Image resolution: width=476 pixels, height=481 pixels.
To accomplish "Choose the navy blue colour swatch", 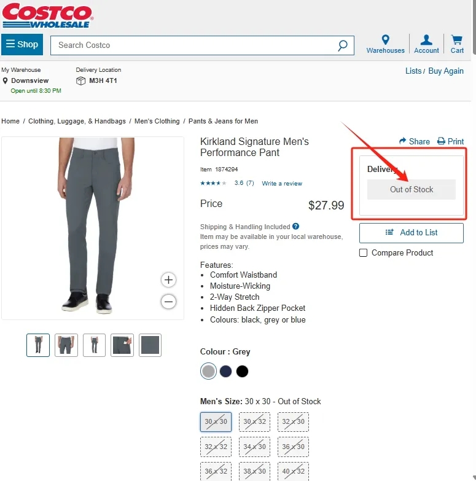I will [x=225, y=371].
